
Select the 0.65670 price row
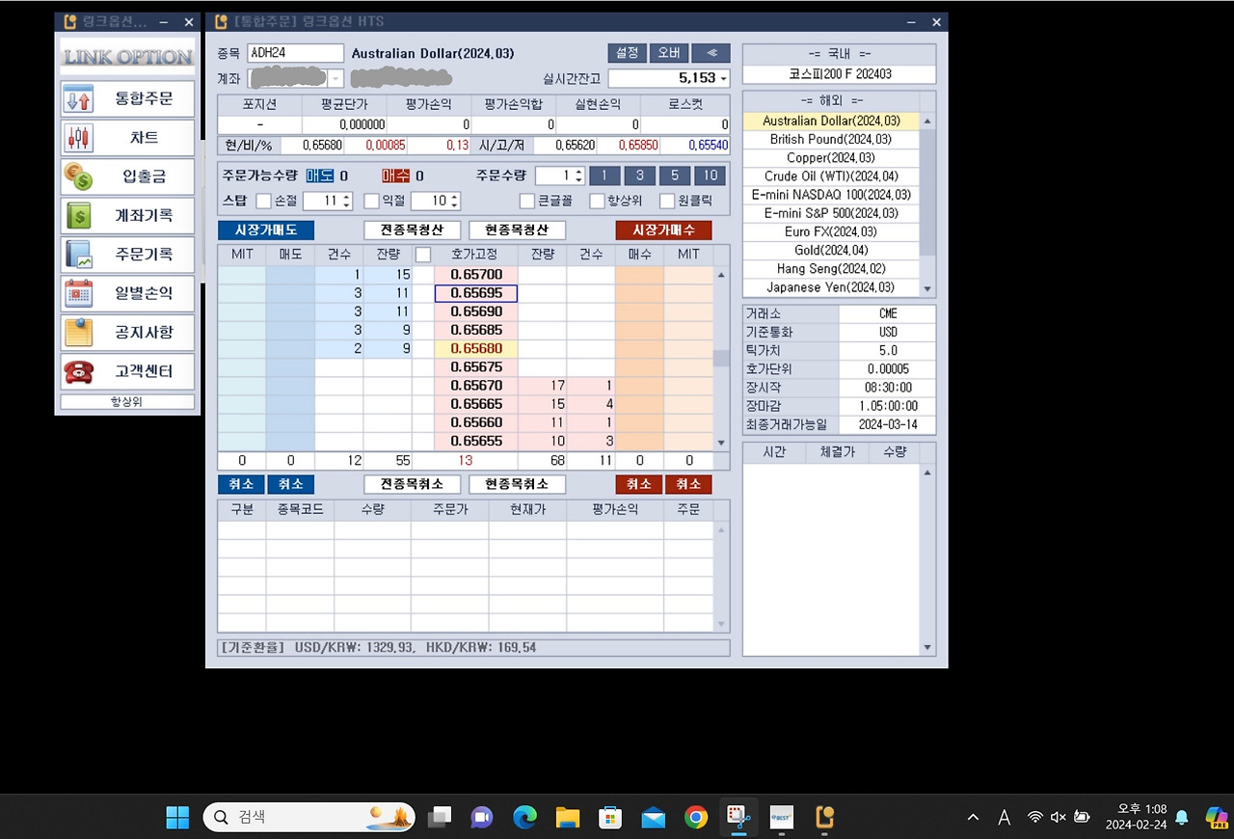coord(476,386)
